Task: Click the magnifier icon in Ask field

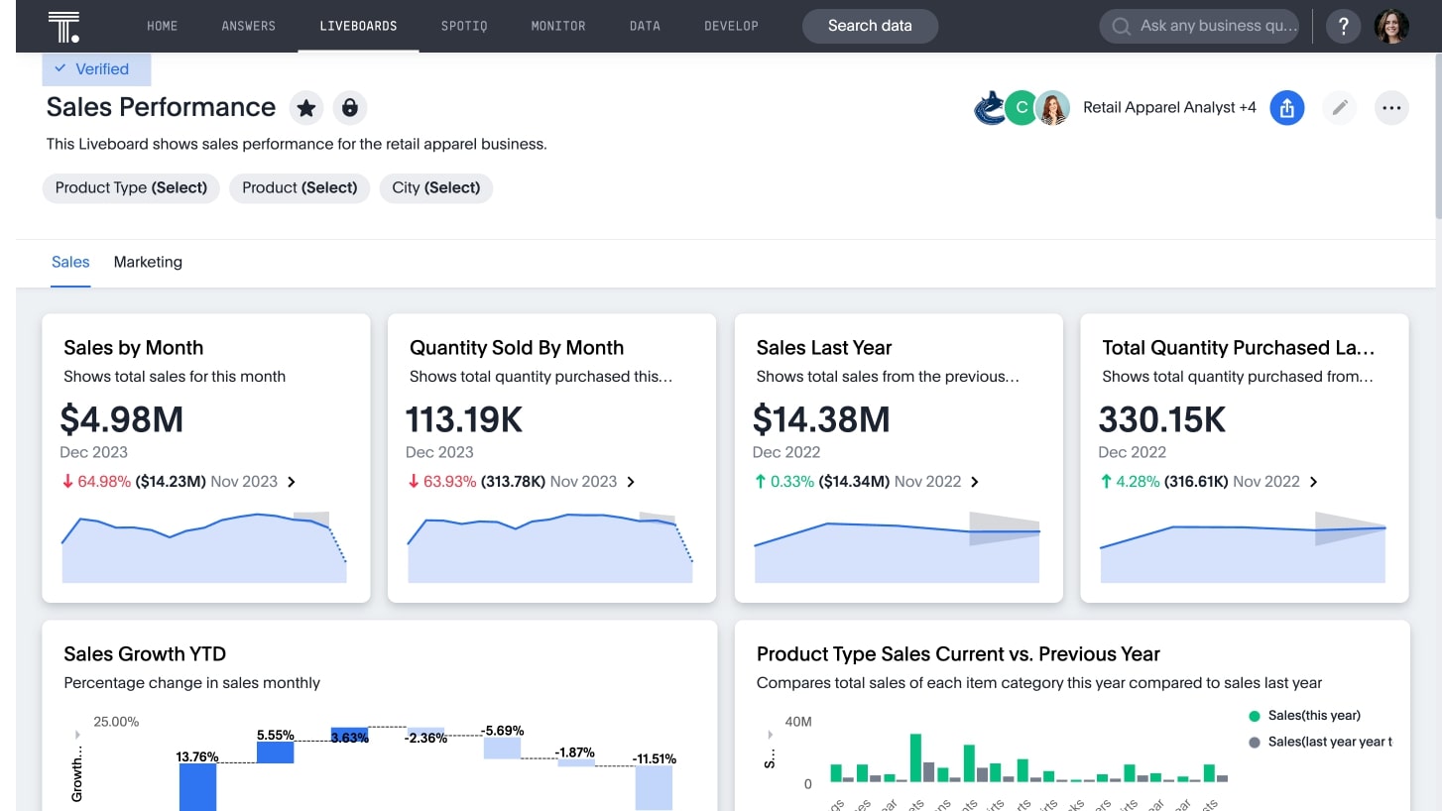Action: click(1122, 27)
